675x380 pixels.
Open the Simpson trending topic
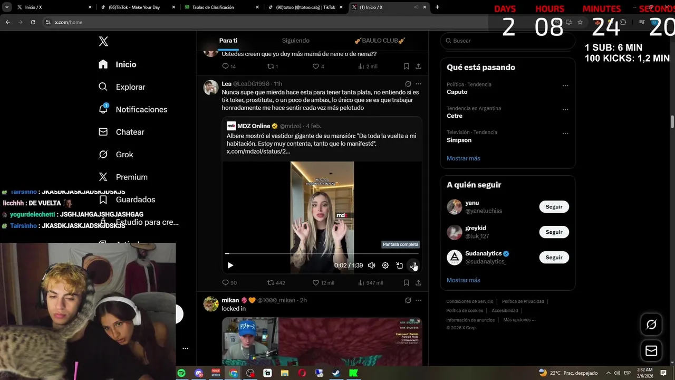coord(459,140)
